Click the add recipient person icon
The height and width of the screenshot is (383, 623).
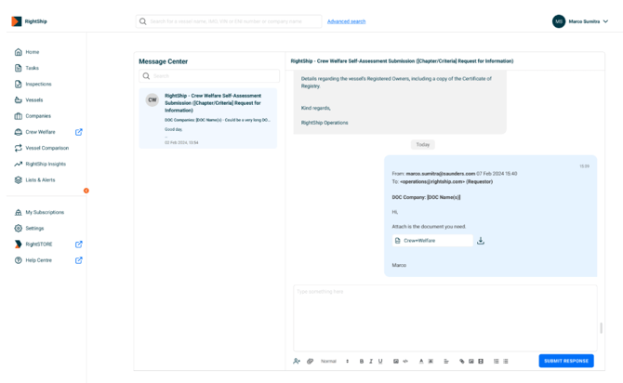(x=297, y=362)
